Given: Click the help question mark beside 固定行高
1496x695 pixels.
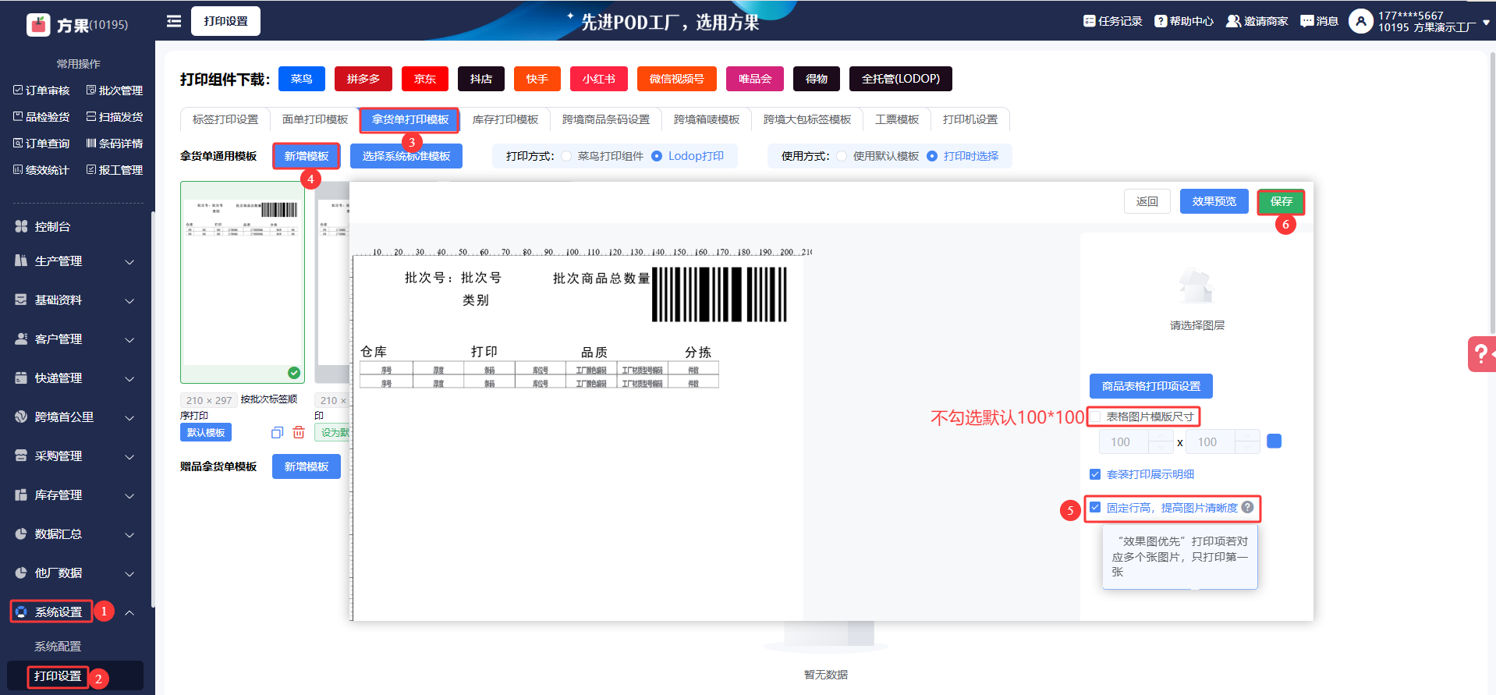Looking at the screenshot, I should click(1248, 507).
